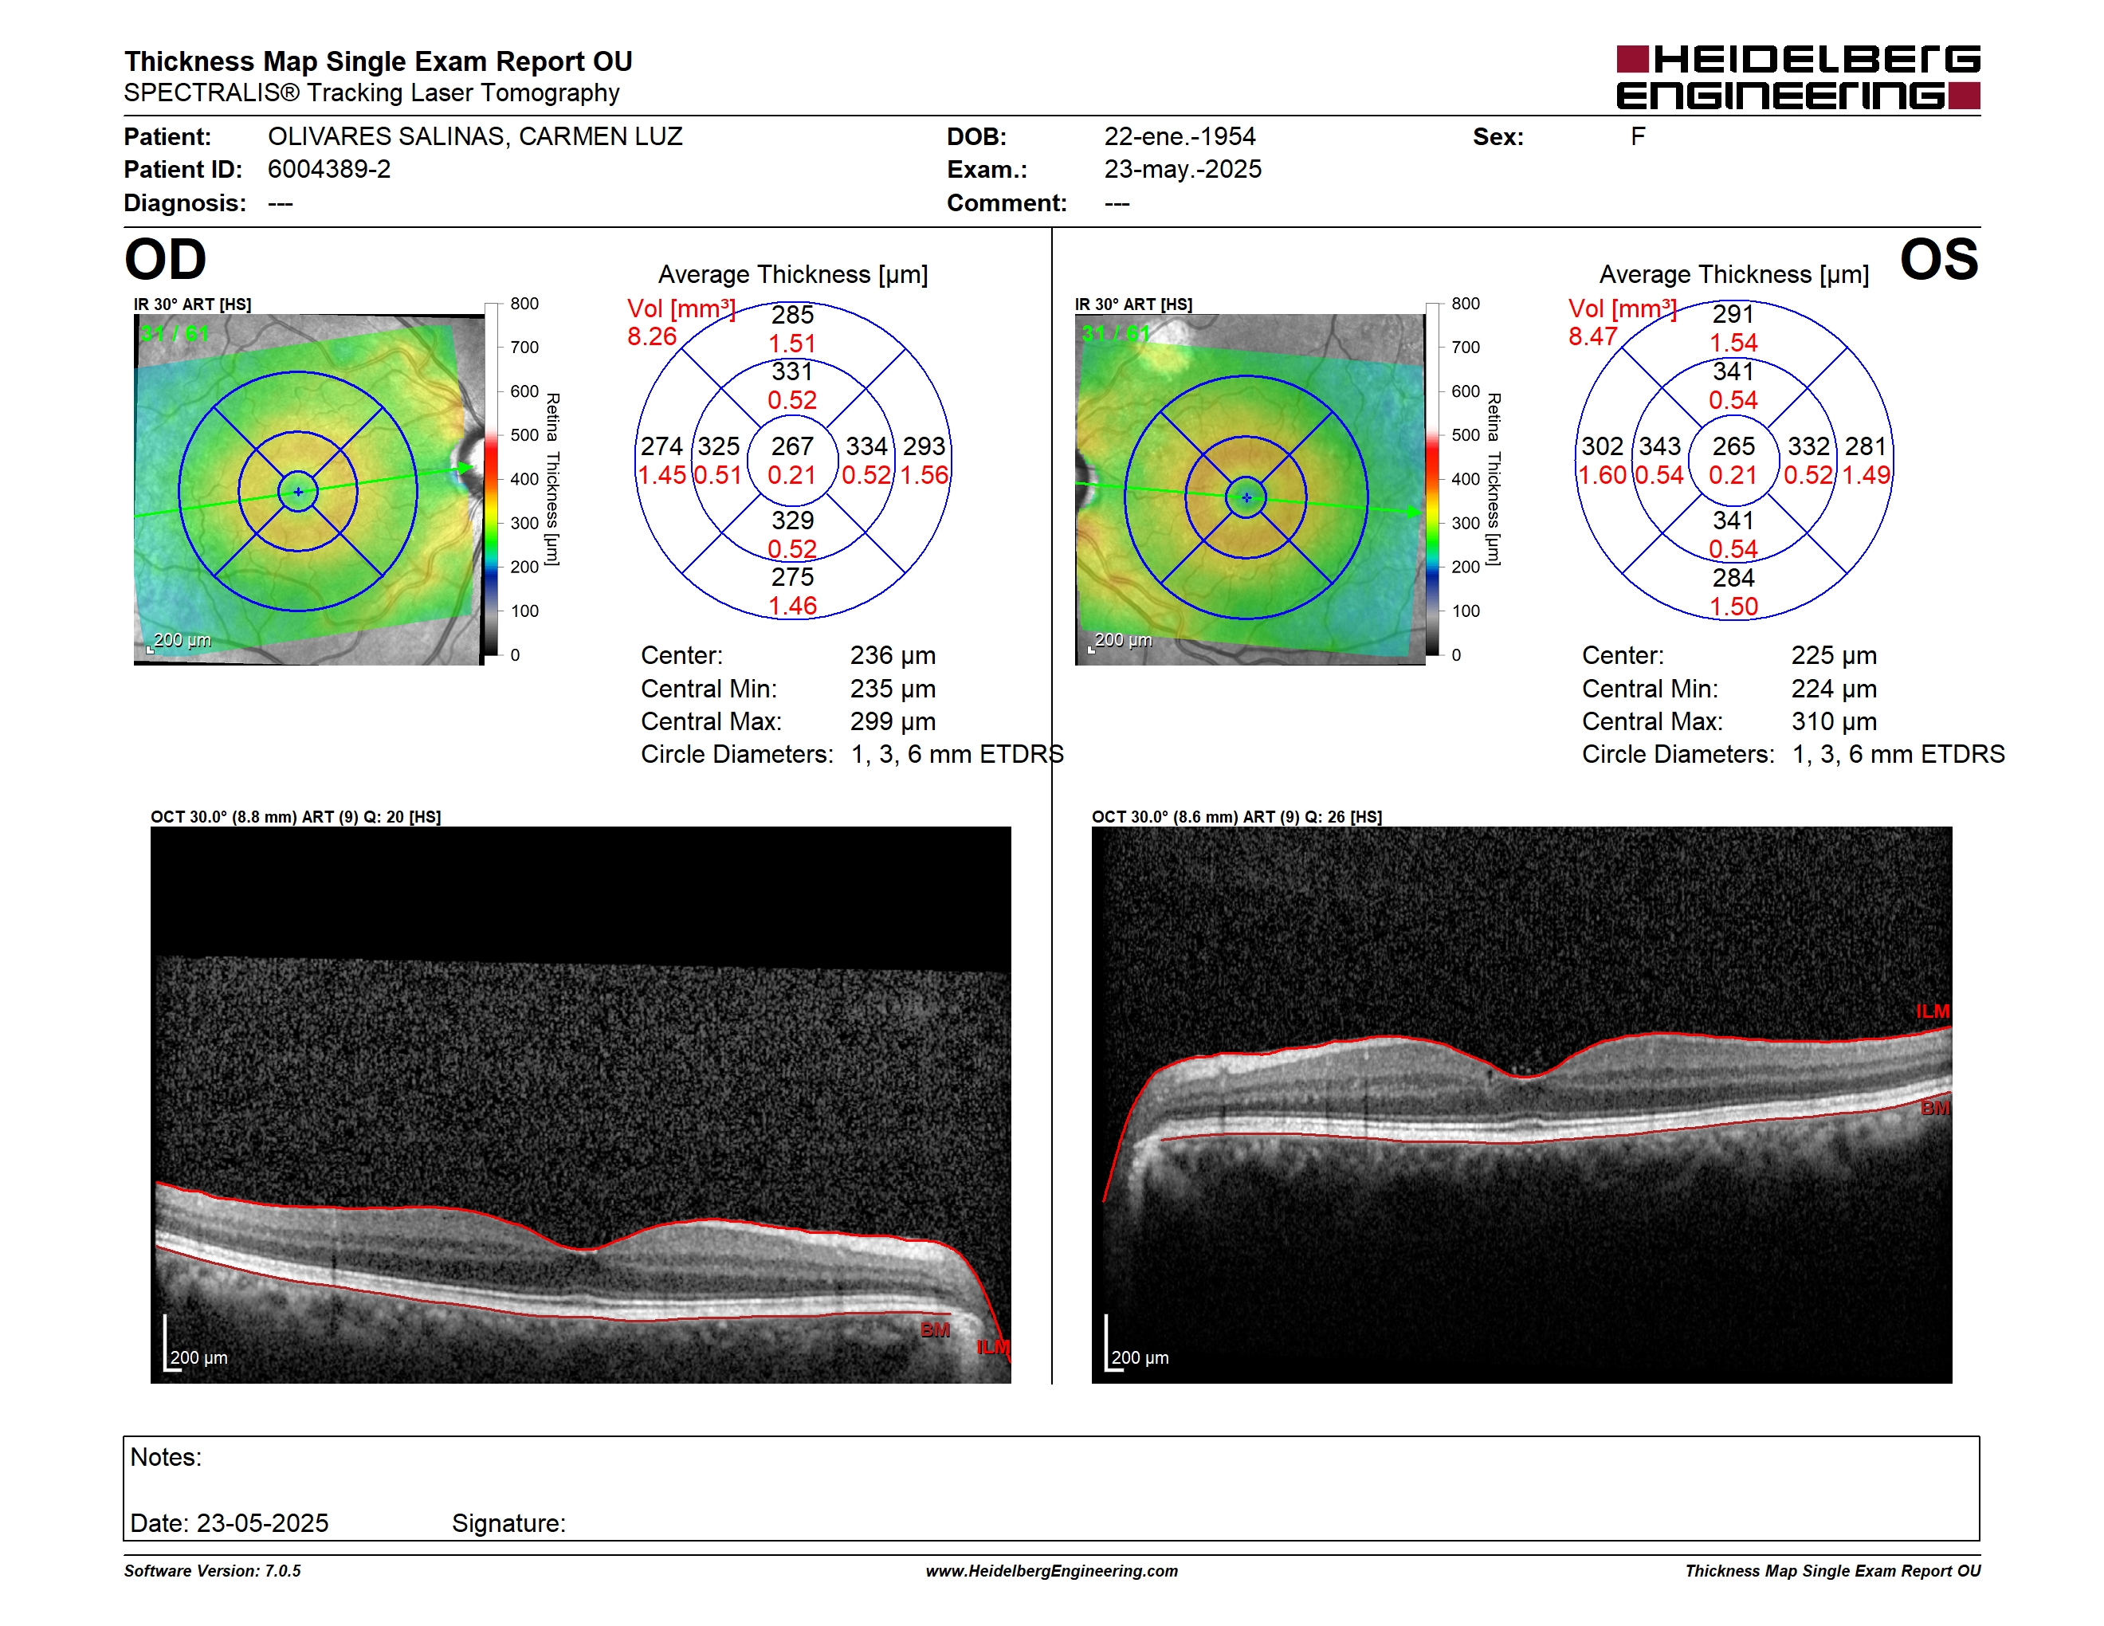Click OS Center value 225 µm

(1835, 656)
